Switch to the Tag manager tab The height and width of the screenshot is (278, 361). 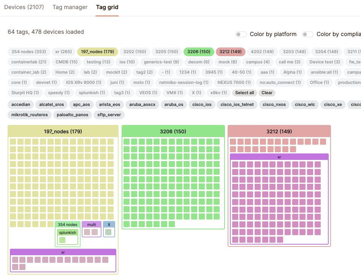click(x=70, y=7)
